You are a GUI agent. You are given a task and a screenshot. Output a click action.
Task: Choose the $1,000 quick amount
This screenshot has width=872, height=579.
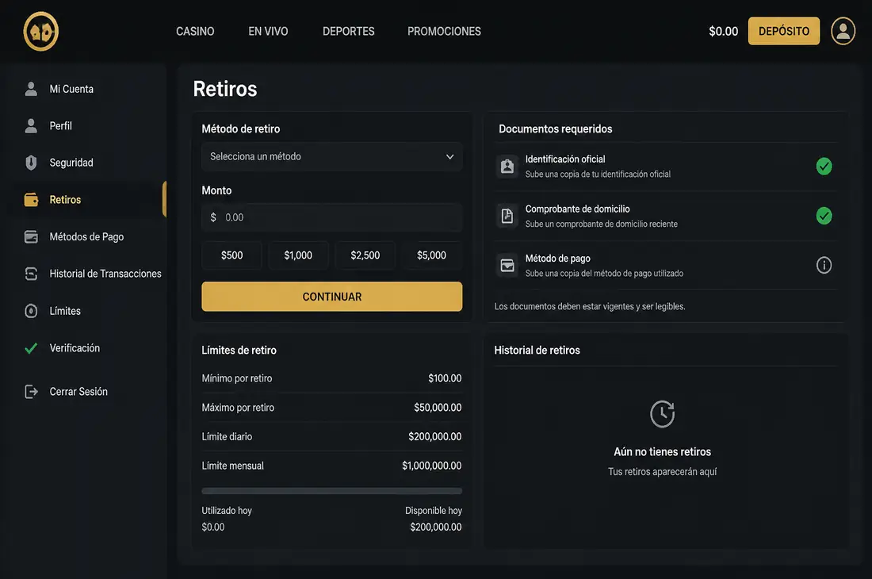(298, 255)
